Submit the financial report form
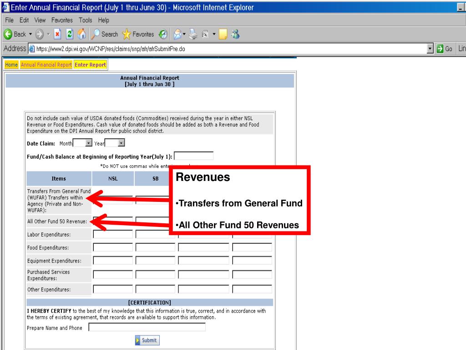Viewport: 466px width, 350px height. coord(147,340)
